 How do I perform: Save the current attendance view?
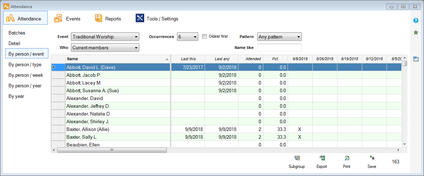point(372,159)
